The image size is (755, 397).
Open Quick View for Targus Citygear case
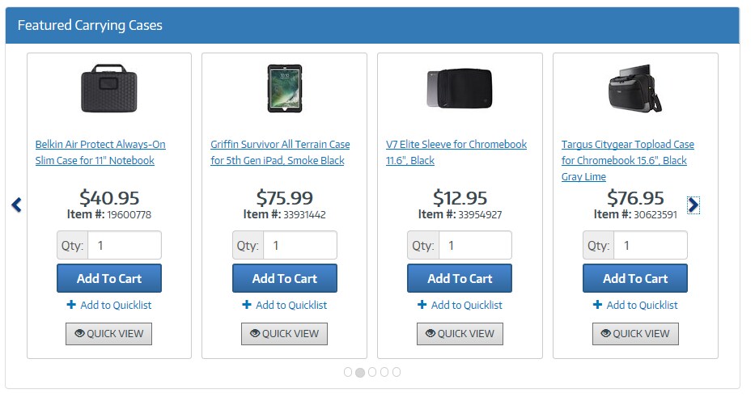[x=635, y=333]
